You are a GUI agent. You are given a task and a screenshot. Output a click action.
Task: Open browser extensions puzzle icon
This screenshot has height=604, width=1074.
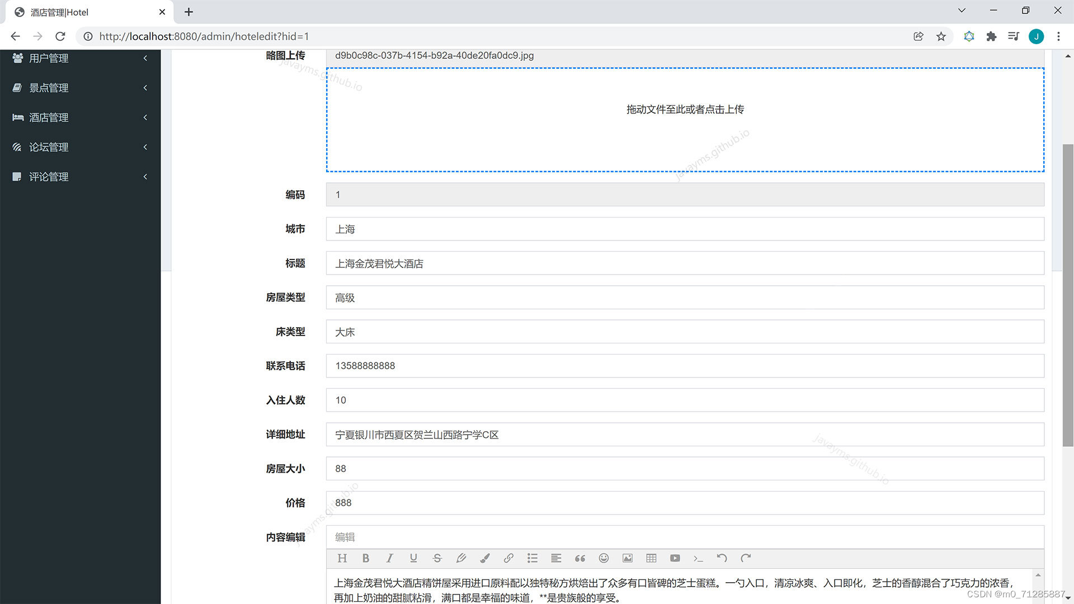991,36
